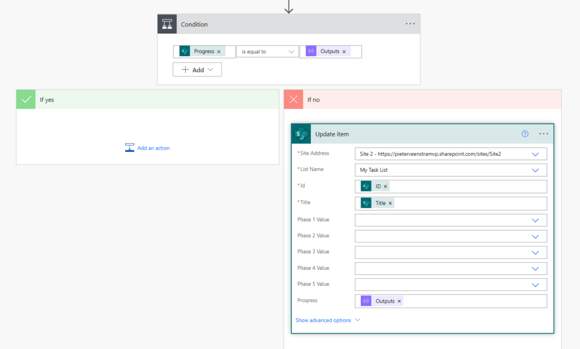Screen dimensions: 580x349
Task: Expand the Phase 5 Value dropdown
Action: tap(535, 285)
